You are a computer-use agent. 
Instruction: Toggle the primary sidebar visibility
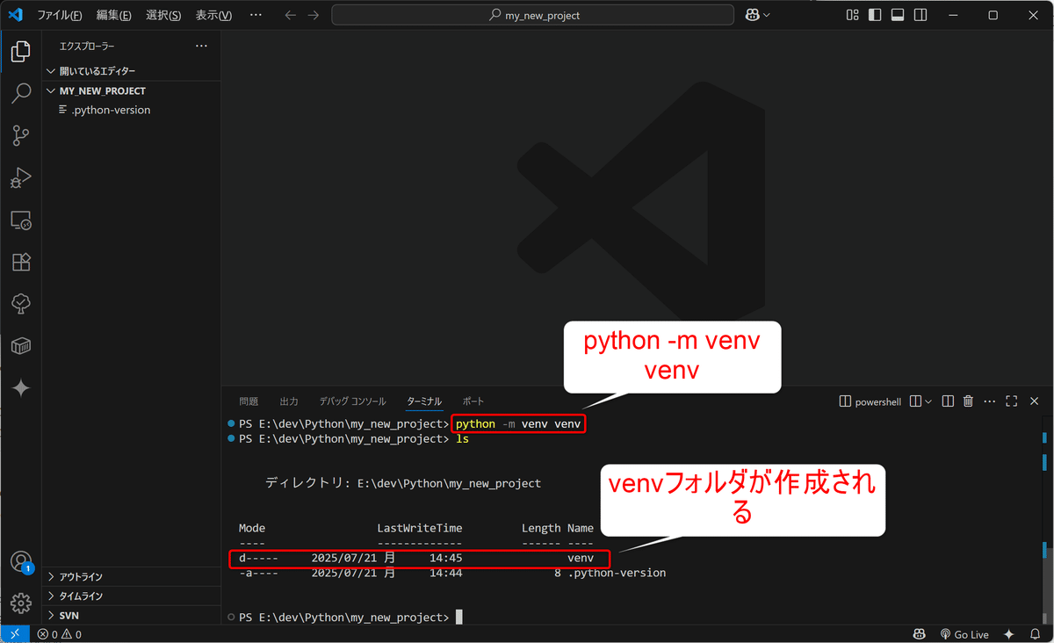tap(874, 15)
